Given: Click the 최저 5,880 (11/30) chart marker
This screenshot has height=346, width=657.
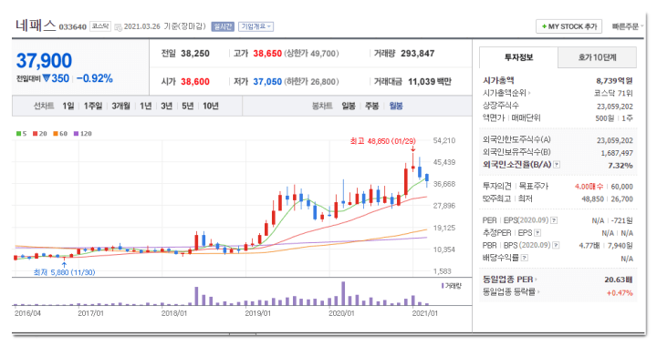Looking at the screenshot, I should click(64, 272).
